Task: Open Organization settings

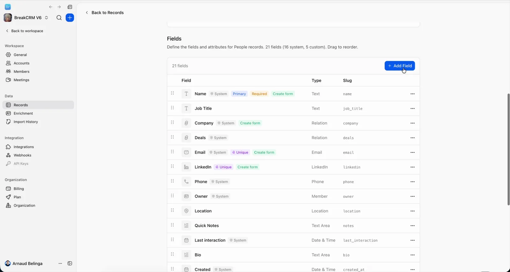Action: coord(38,205)
